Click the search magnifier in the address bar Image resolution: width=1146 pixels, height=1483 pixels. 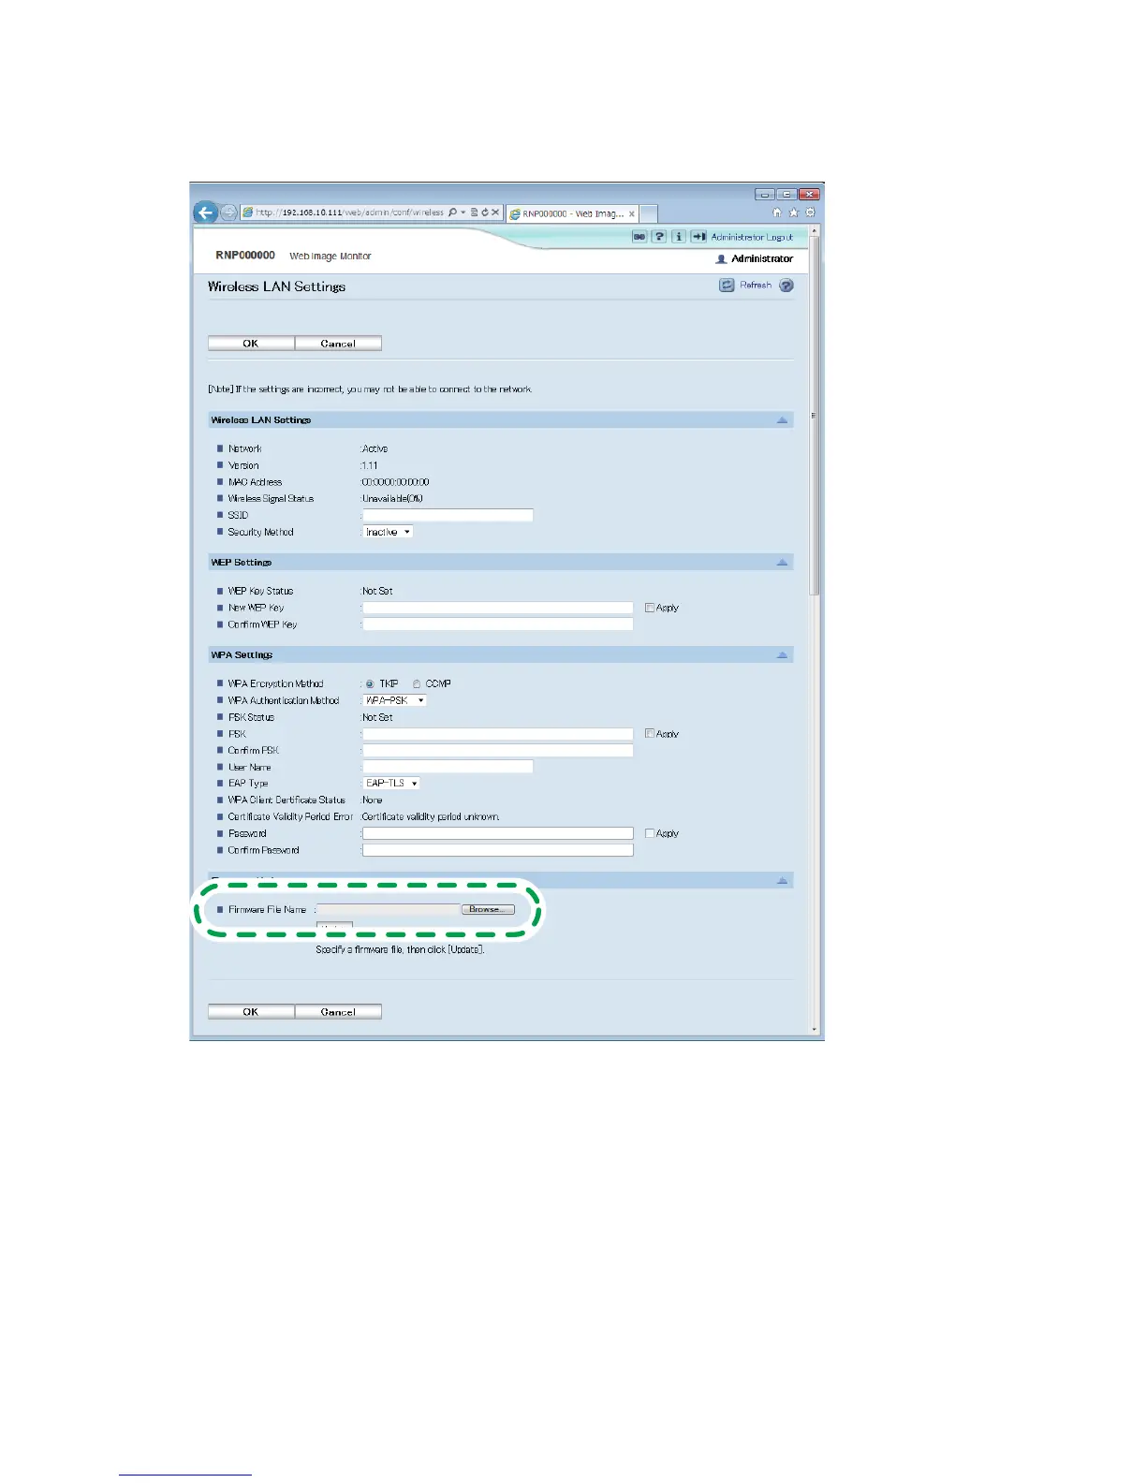[453, 213]
